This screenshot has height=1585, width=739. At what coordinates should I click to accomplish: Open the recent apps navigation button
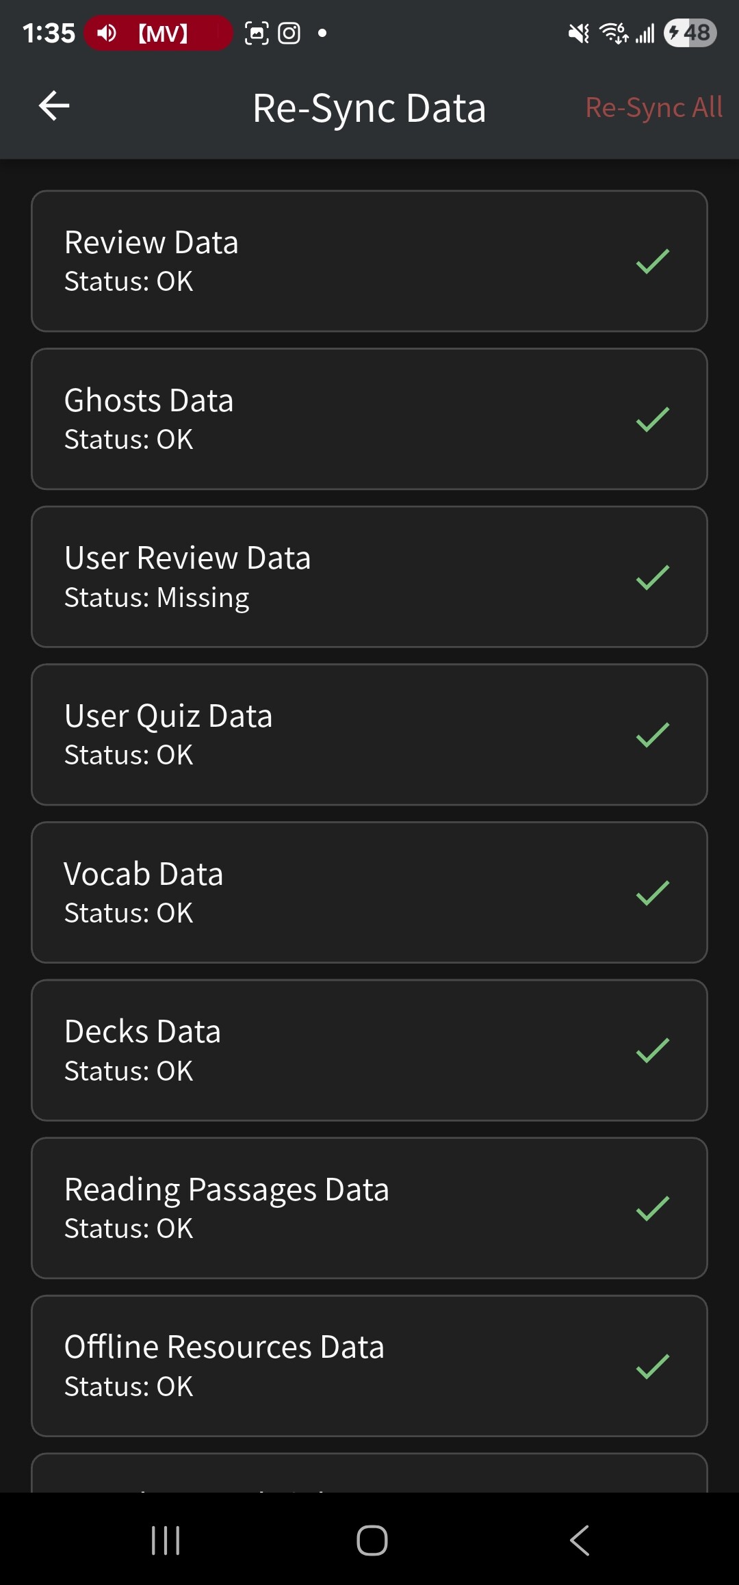point(166,1541)
